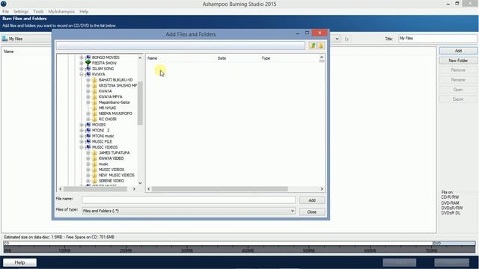Viewport: 479px width, 269px height.
Task: Collapse the MUSIC VIDEOS tree node
Action: 82,147
